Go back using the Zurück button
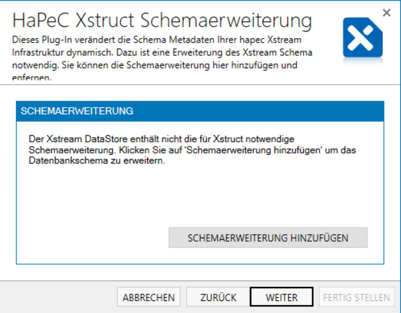Viewport: 401px width, 313px height. (x=218, y=297)
